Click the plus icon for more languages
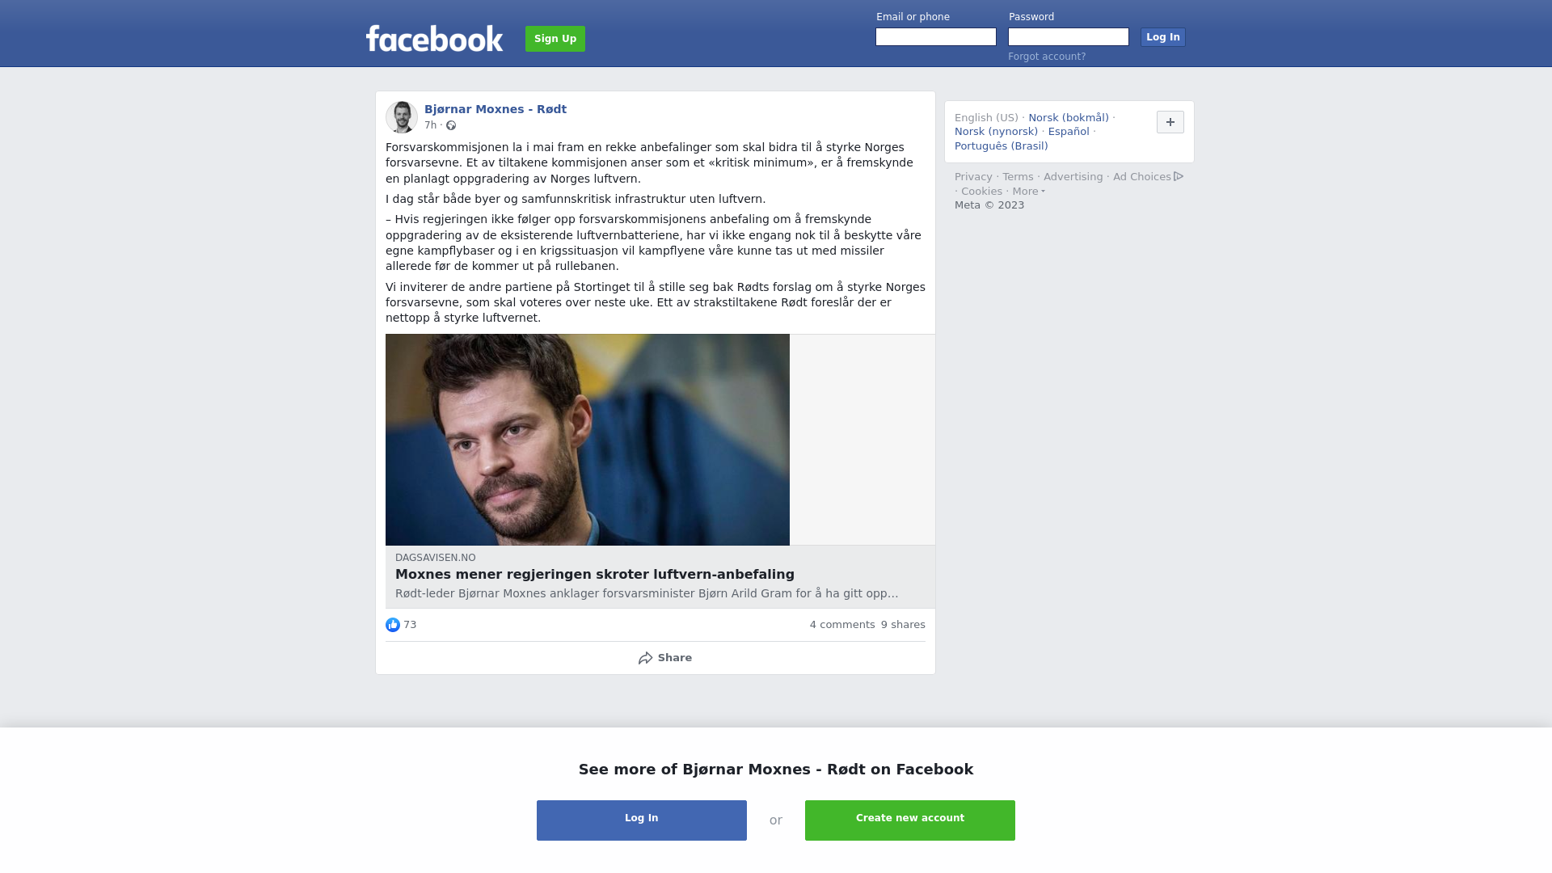Image resolution: width=1552 pixels, height=873 pixels. tap(1170, 122)
